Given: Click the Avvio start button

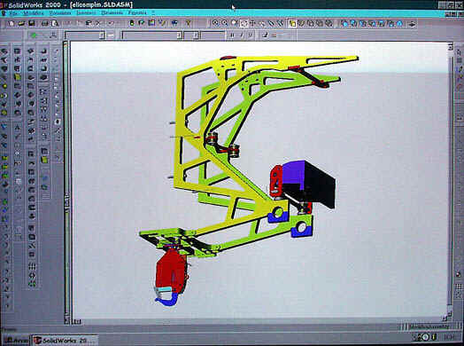Looking at the screenshot, I should pyautogui.click(x=16, y=341).
